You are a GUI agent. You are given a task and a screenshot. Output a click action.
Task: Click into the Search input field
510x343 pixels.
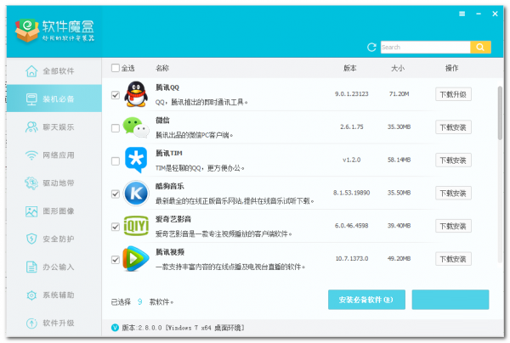pos(424,48)
